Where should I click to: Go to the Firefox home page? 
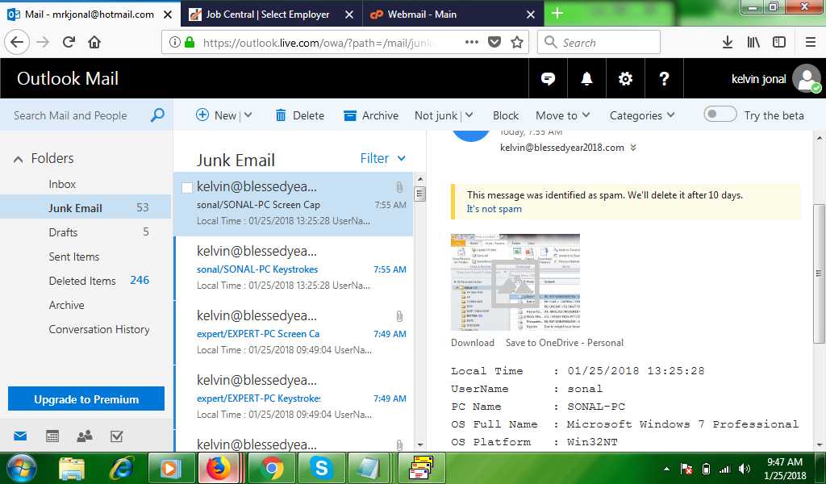tap(94, 42)
